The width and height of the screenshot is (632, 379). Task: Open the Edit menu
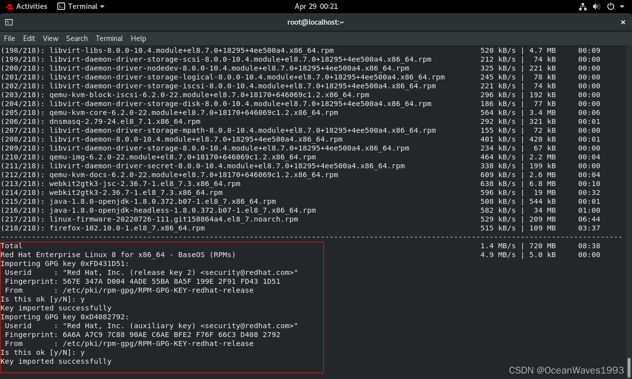29,38
